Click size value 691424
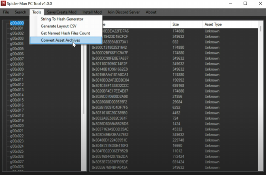 pyautogui.click(x=178, y=162)
